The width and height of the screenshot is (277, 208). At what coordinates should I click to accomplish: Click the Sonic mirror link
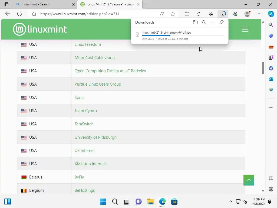[79, 97]
